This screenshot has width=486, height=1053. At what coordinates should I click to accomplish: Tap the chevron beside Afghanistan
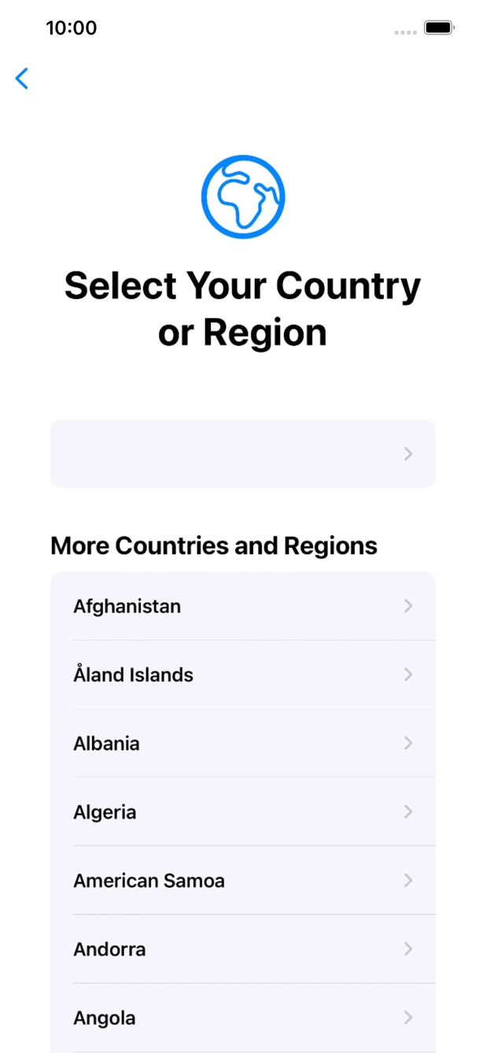coord(408,606)
